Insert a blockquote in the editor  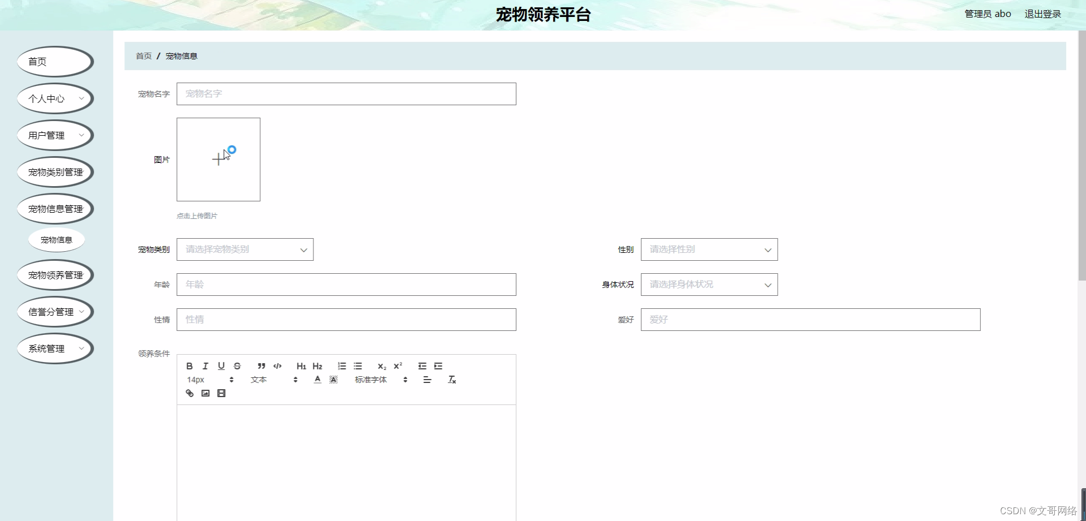pyautogui.click(x=261, y=366)
